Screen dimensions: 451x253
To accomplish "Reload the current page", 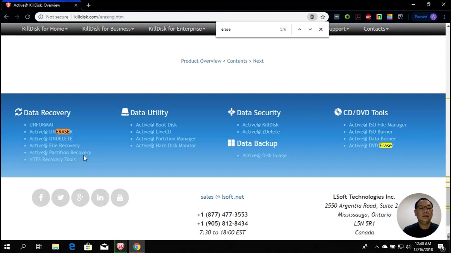I will (x=27, y=17).
